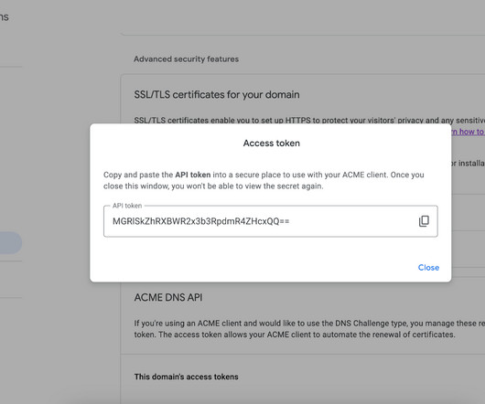The width and height of the screenshot is (485, 404).
Task: Open the partly hidden 'how to' link
Action: pyautogui.click(x=467, y=132)
